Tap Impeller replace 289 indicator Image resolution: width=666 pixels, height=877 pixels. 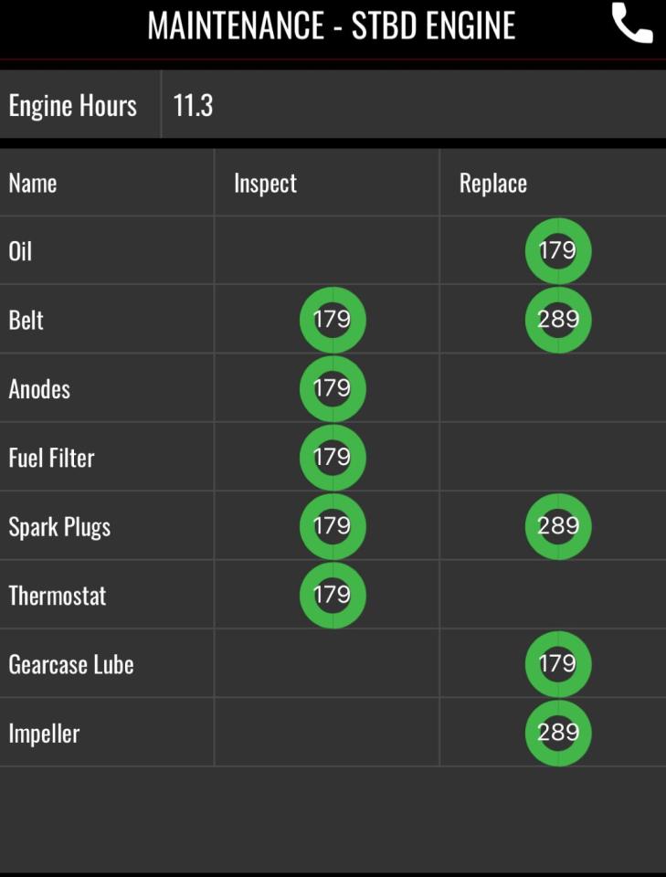558,733
